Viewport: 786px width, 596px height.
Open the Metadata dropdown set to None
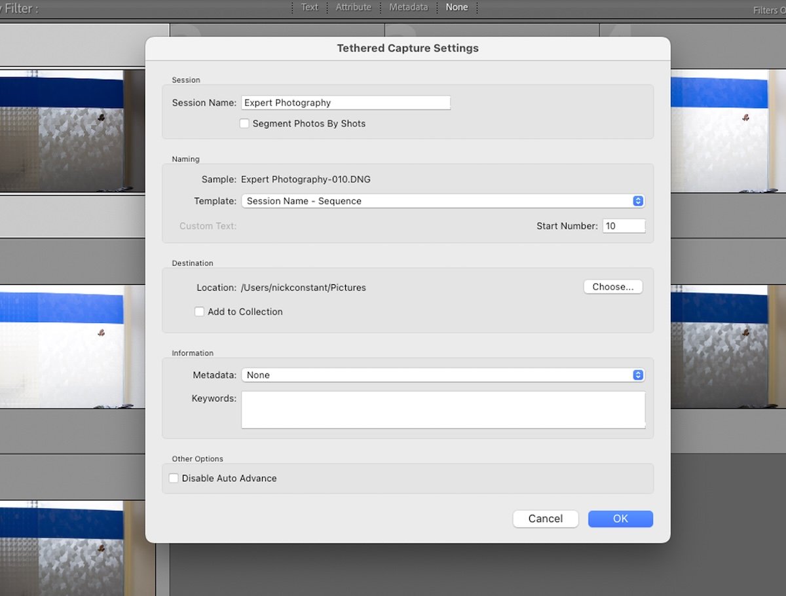(439, 375)
